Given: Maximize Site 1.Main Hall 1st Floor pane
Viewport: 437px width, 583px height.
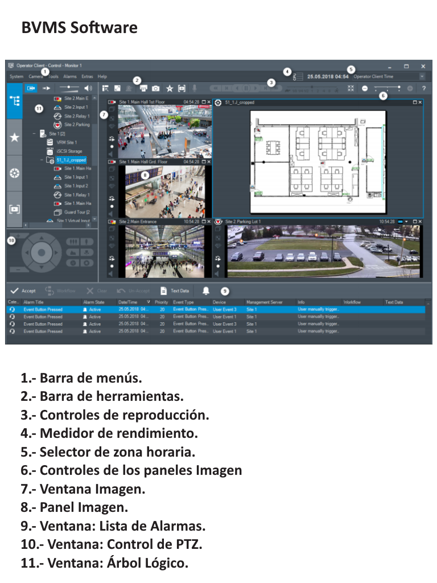Looking at the screenshot, I should click(x=204, y=102).
